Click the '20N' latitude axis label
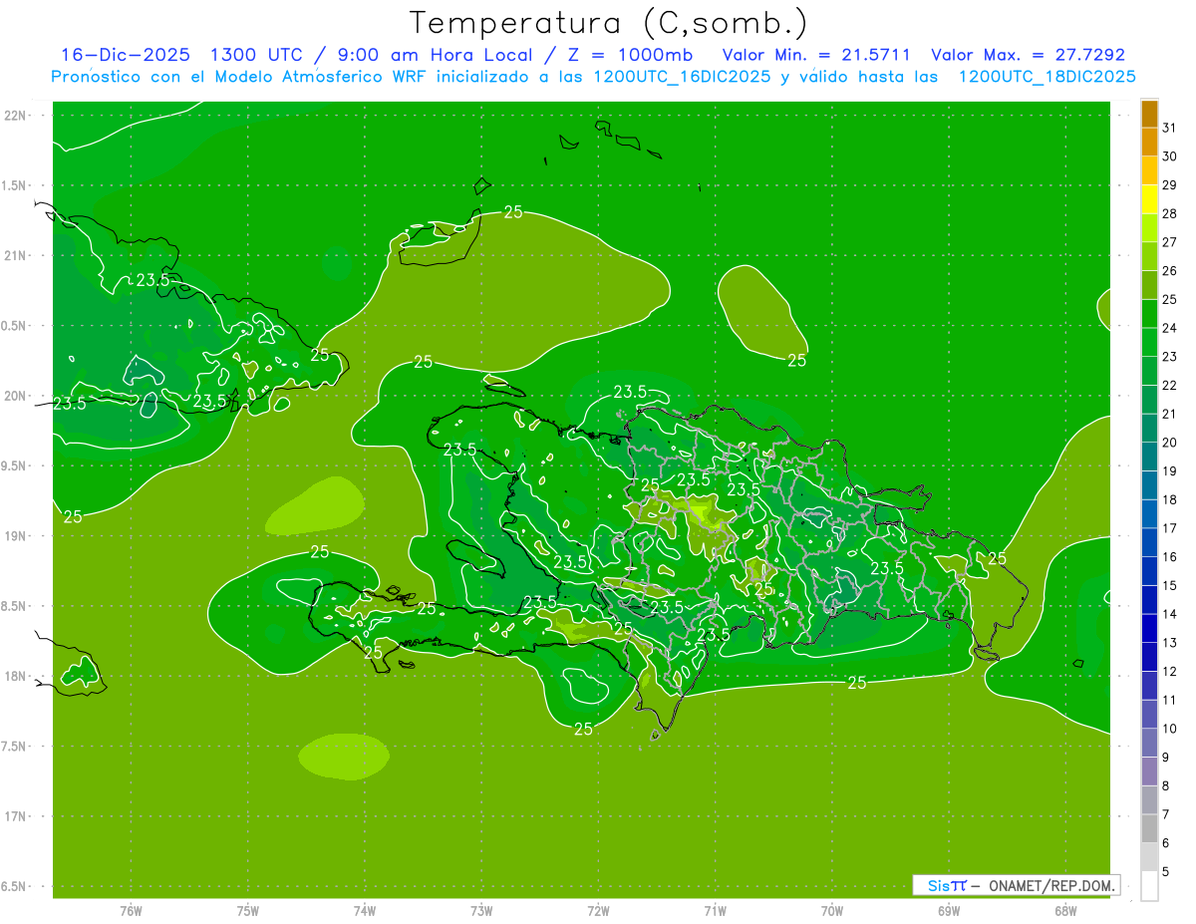The height and width of the screenshot is (924, 1196). (x=16, y=396)
